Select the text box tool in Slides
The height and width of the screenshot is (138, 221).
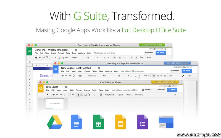82,95
